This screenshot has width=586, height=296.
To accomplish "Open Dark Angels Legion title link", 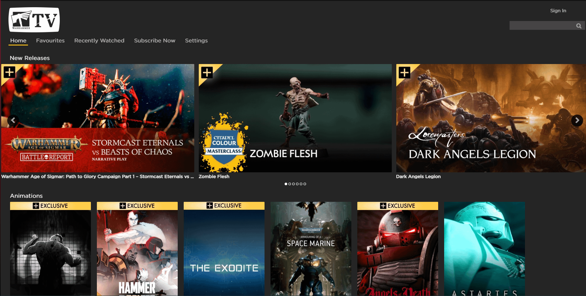I will (x=418, y=176).
